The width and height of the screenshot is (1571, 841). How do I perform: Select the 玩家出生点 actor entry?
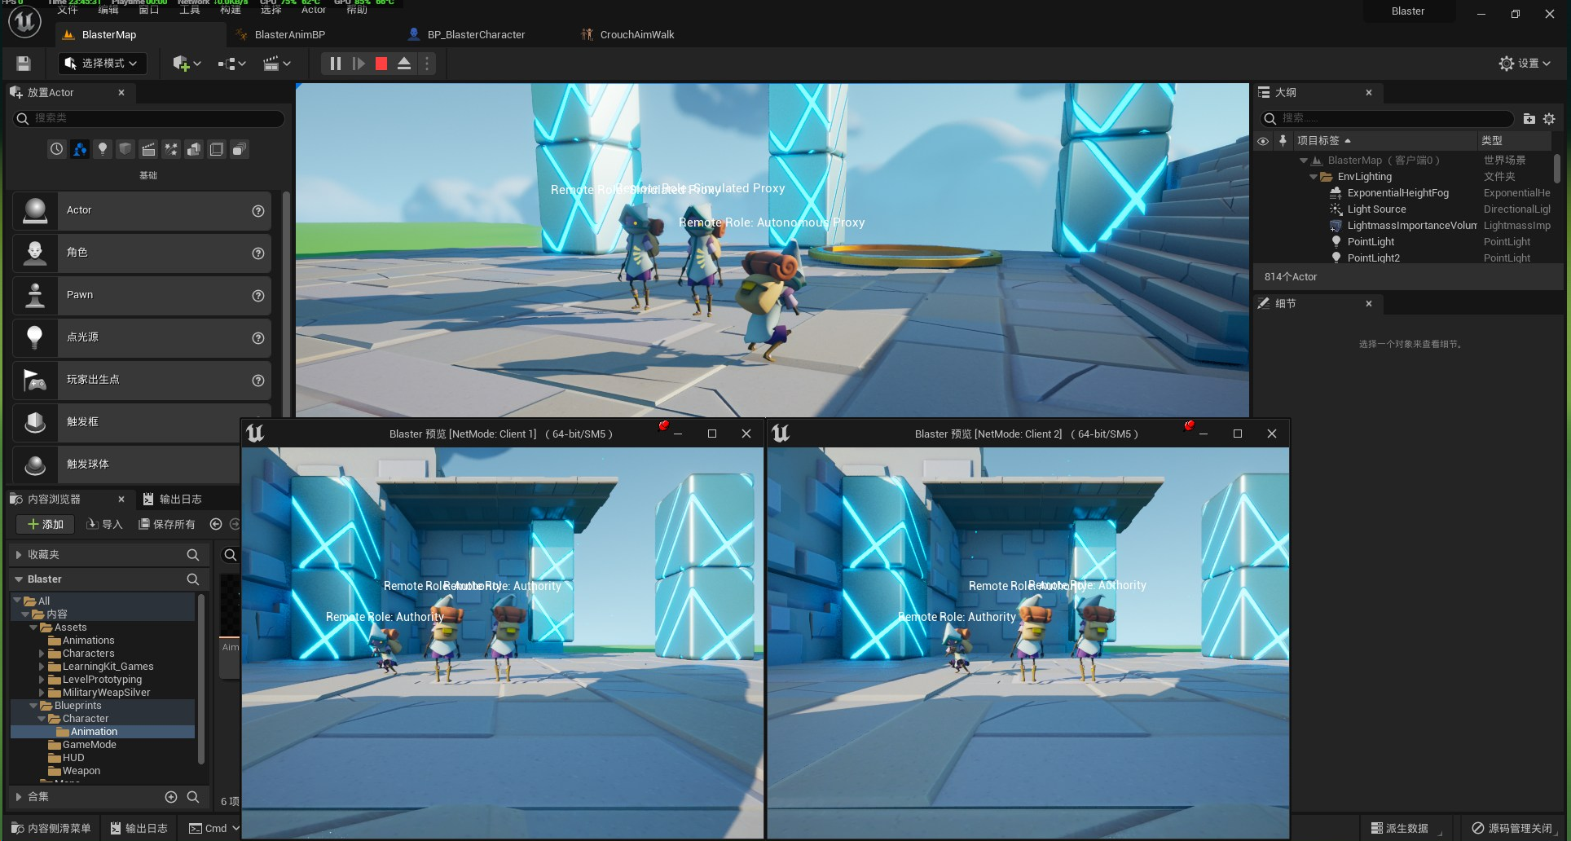pyautogui.click(x=141, y=380)
